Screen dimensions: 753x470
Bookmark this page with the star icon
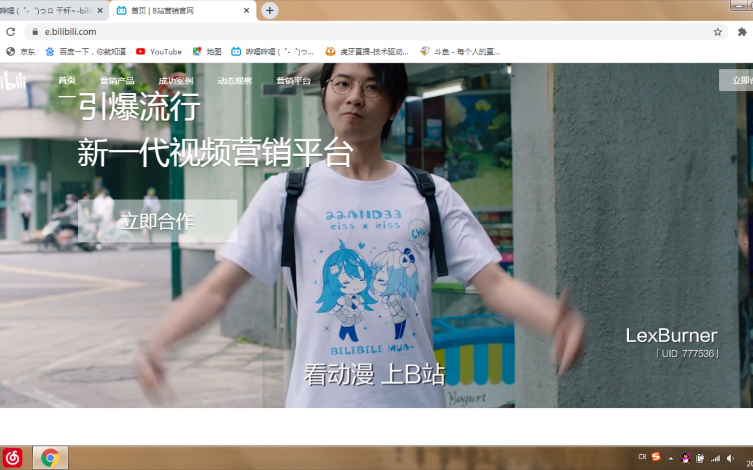pos(718,32)
